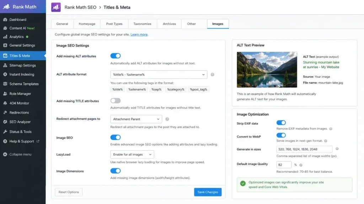Go to the Archives tab
The image size is (364, 204).
(169, 24)
